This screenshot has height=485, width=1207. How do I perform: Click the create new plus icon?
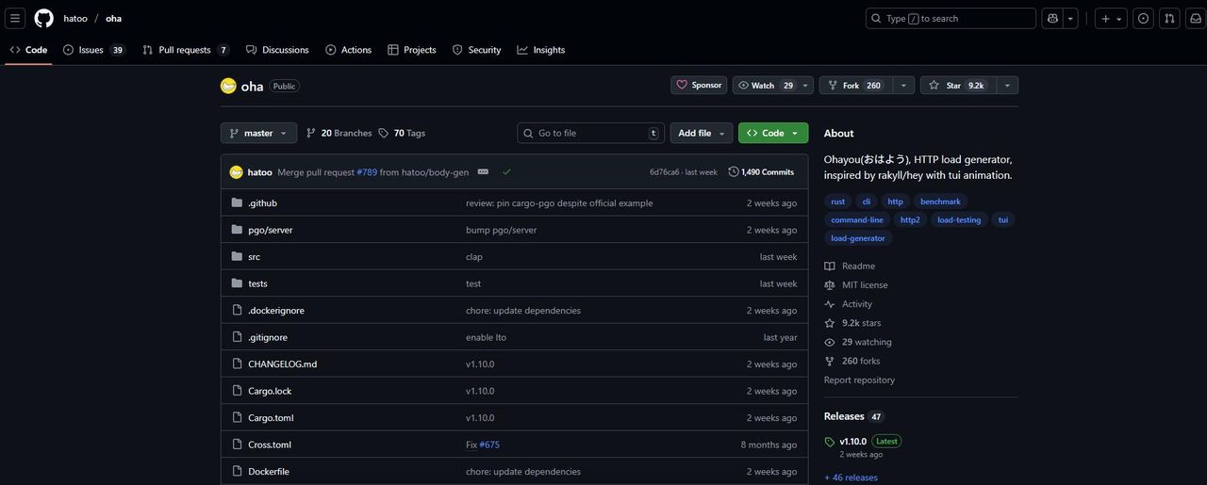coord(1105,18)
